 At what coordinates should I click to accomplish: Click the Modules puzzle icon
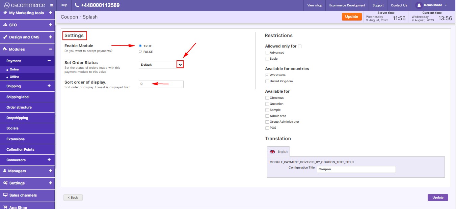pos(5,49)
